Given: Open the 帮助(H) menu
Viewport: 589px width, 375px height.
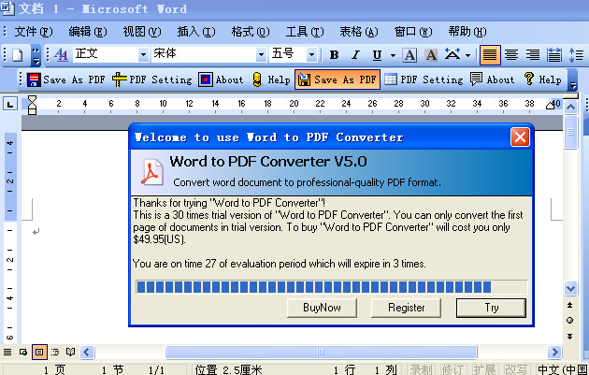Looking at the screenshot, I should [x=467, y=32].
